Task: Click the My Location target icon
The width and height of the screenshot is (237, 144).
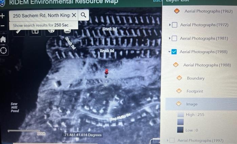Action: [x=3, y=50]
